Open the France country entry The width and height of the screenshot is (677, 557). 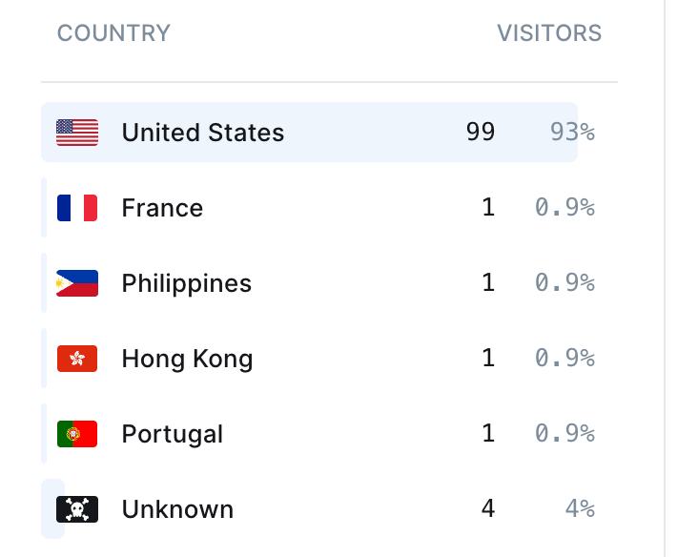[x=162, y=208]
